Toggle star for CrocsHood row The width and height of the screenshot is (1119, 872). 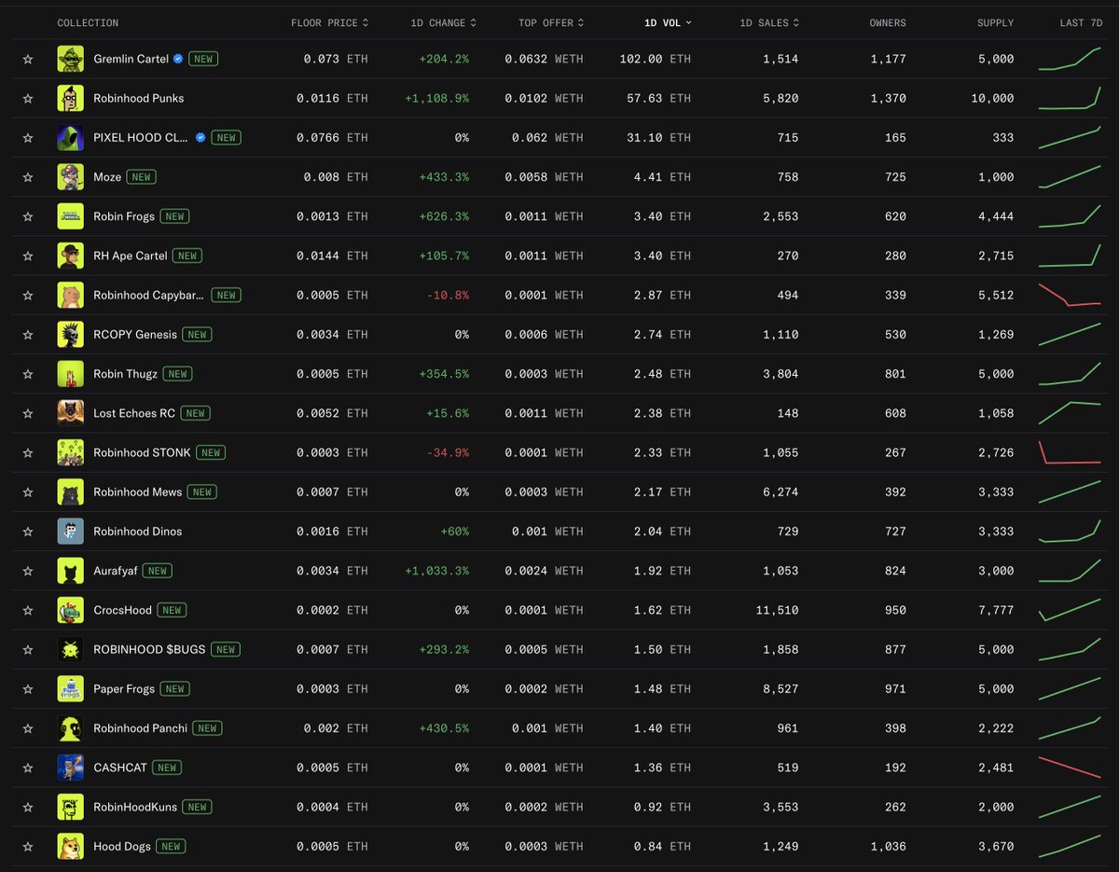pos(28,610)
